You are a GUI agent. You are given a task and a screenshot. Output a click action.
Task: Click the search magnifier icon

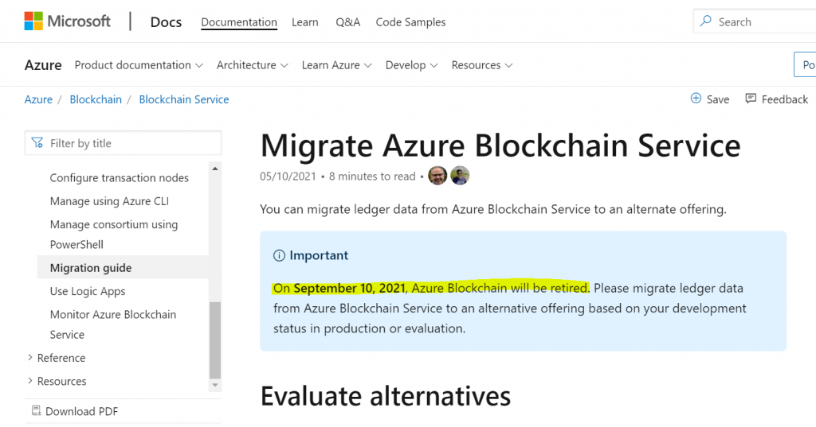[706, 21]
